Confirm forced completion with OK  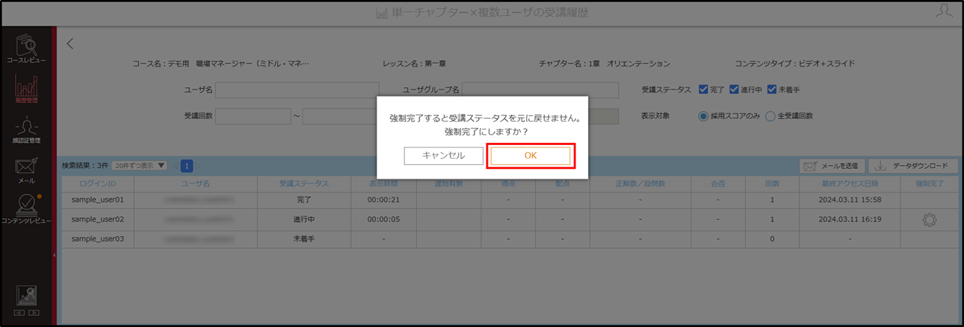coord(530,155)
